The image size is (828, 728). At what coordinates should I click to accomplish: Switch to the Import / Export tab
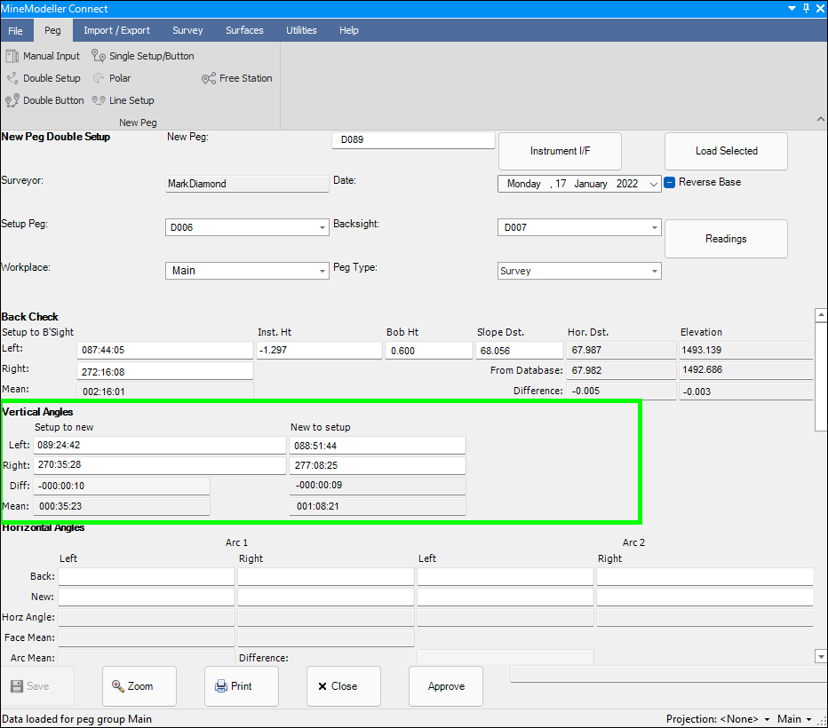[116, 30]
